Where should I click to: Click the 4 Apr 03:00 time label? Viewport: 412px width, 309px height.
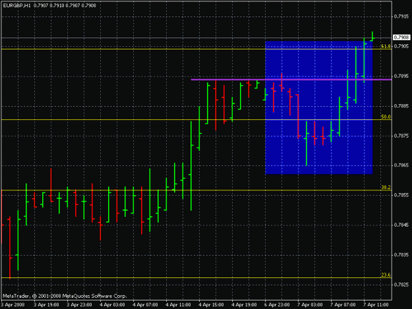tap(112, 305)
